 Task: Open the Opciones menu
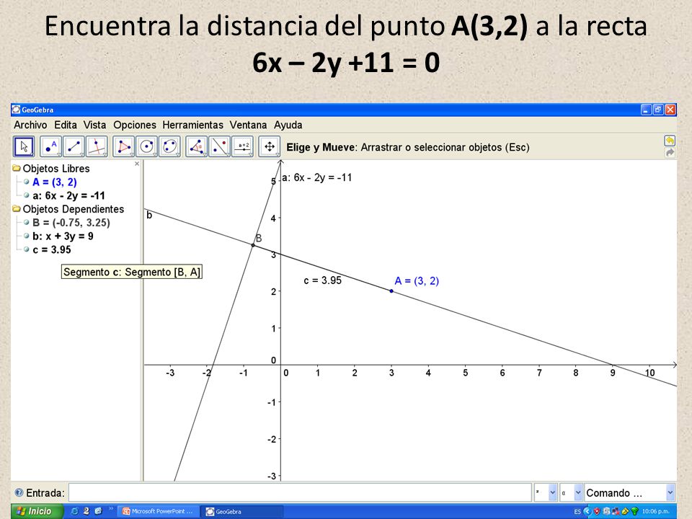[x=135, y=125]
